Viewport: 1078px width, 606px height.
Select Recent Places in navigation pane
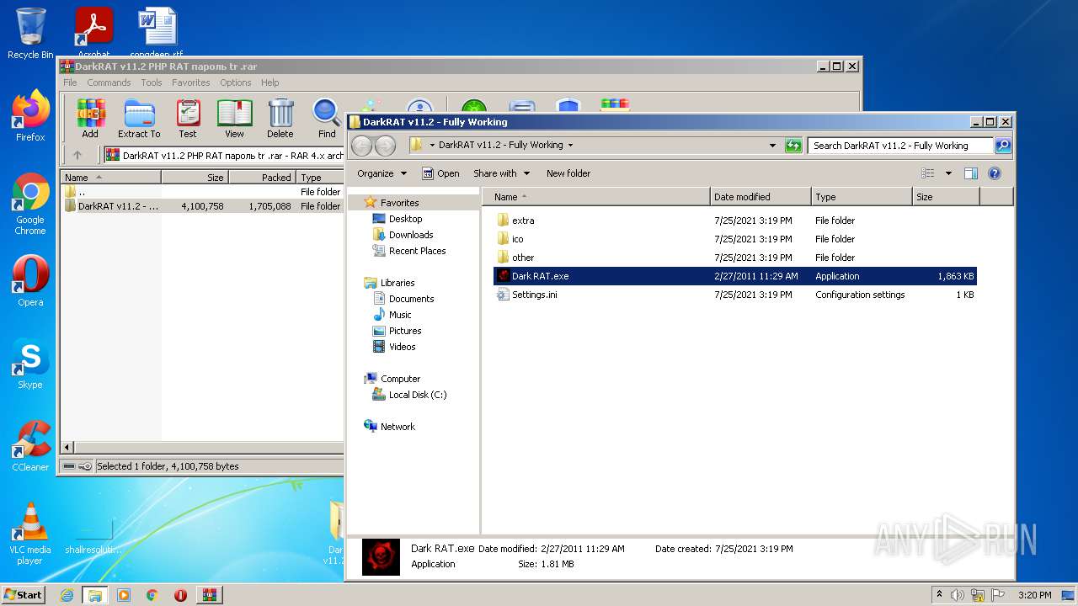pyautogui.click(x=417, y=251)
